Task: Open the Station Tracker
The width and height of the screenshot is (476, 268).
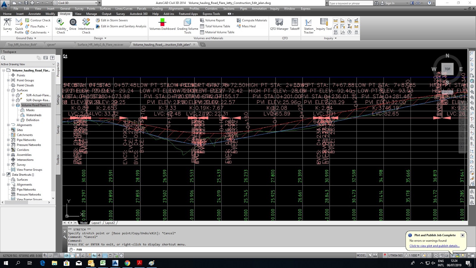Action: click(x=309, y=25)
